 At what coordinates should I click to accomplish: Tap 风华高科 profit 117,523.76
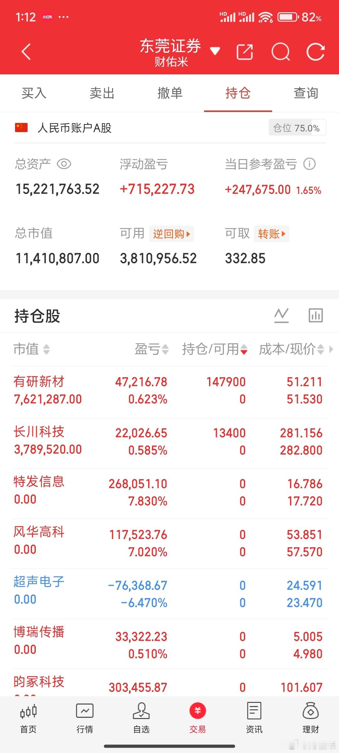point(138,535)
